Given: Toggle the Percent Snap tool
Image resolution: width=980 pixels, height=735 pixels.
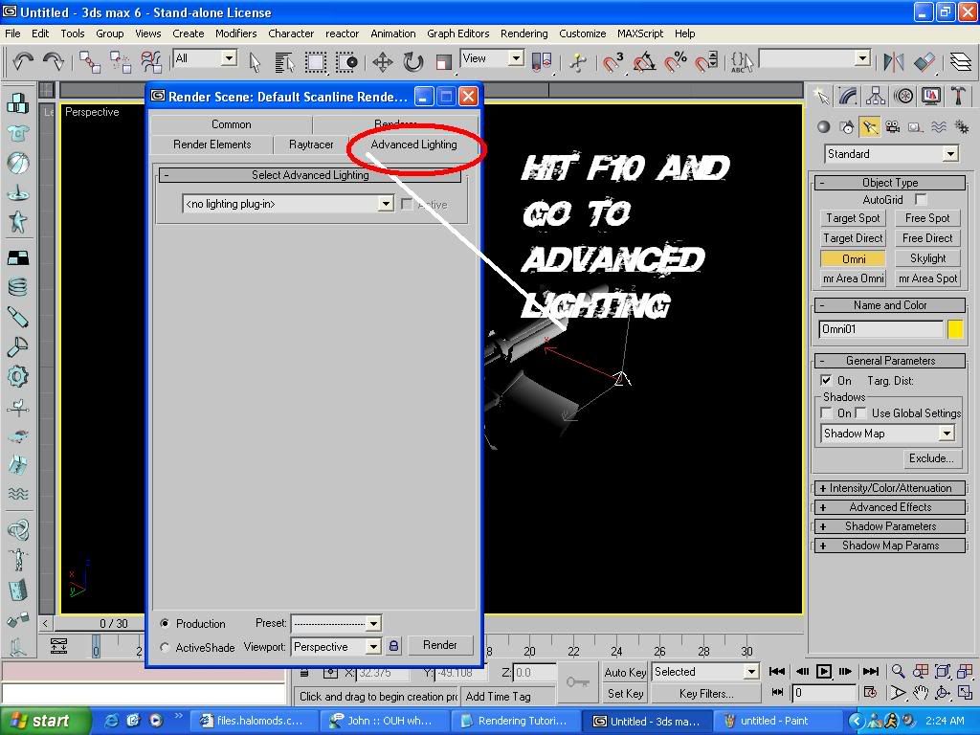Looking at the screenshot, I should pos(675,62).
